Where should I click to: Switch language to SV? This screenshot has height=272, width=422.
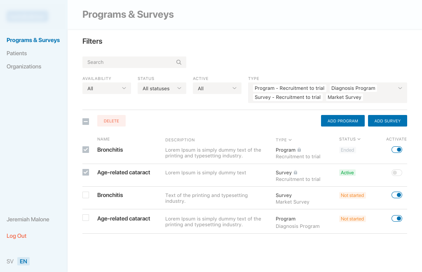pyautogui.click(x=10, y=261)
